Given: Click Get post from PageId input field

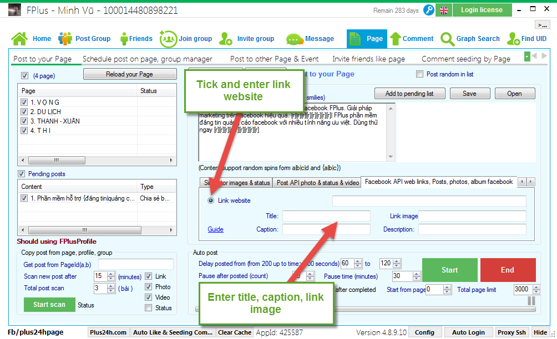Looking at the screenshot, I should 136,264.
